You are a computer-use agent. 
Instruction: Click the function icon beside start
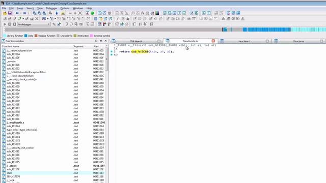[4, 173]
